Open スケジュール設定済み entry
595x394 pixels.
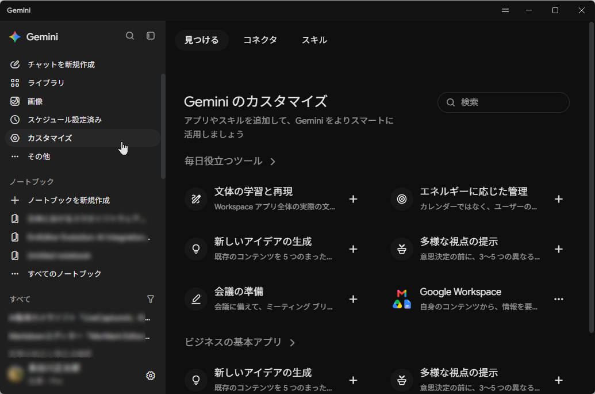point(83,120)
